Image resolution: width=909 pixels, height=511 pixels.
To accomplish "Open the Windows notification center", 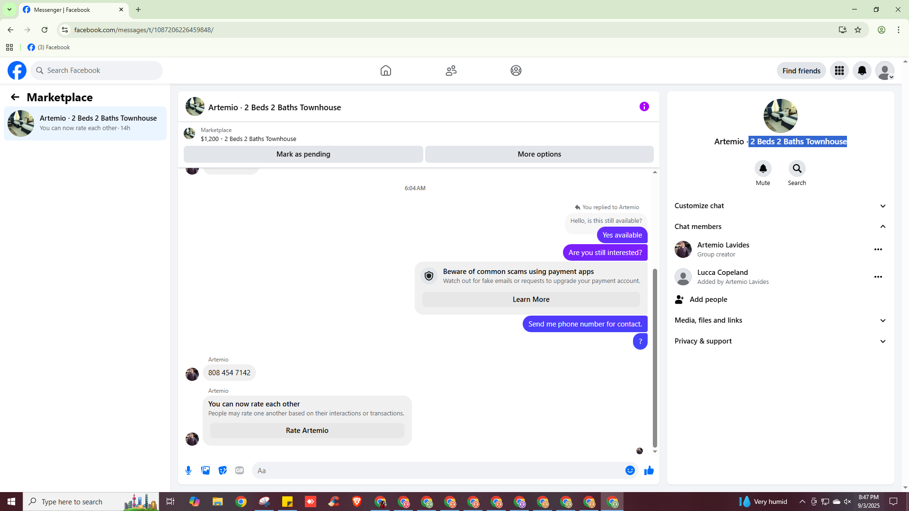I will [x=894, y=502].
